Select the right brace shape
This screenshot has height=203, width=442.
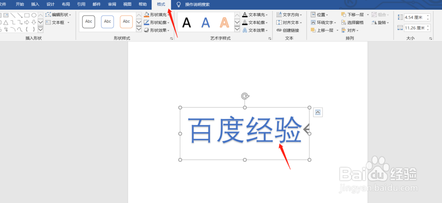(34, 29)
